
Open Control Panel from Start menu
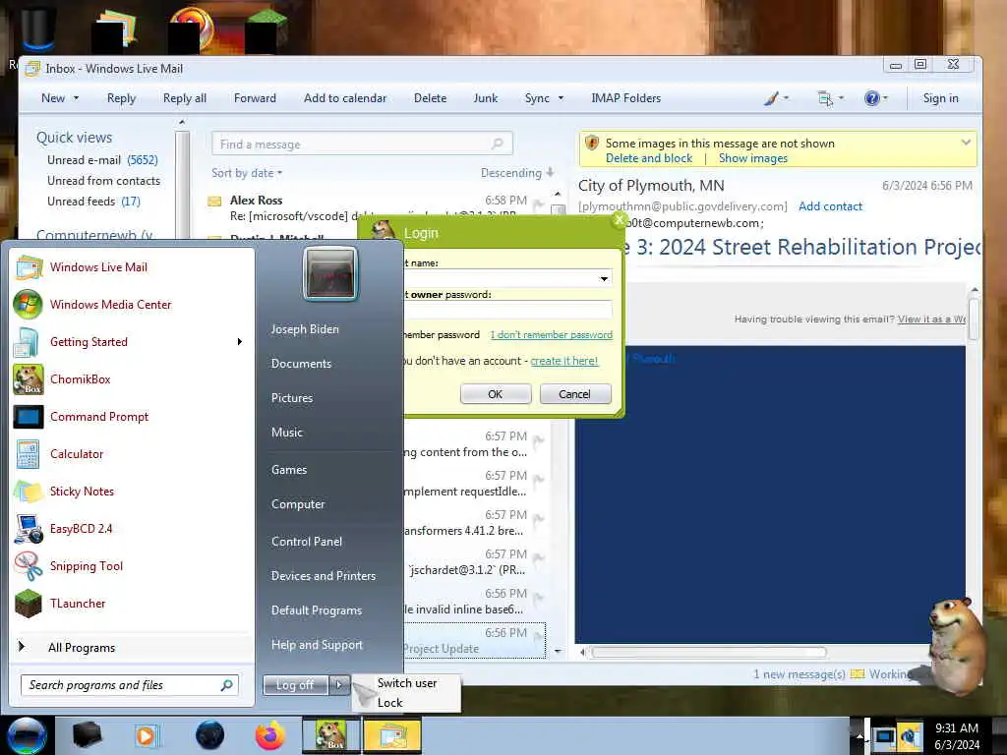coord(307,542)
